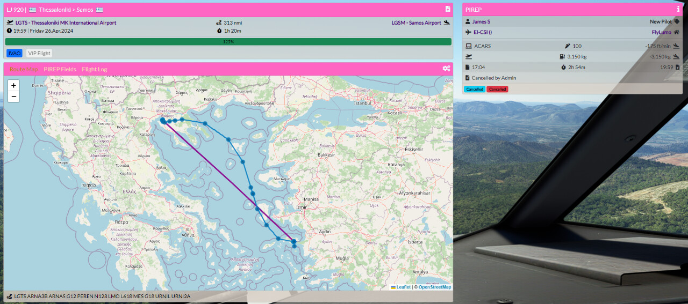
Task: Click the route icon before LGTS ARNA3B
Action: tap(9, 296)
